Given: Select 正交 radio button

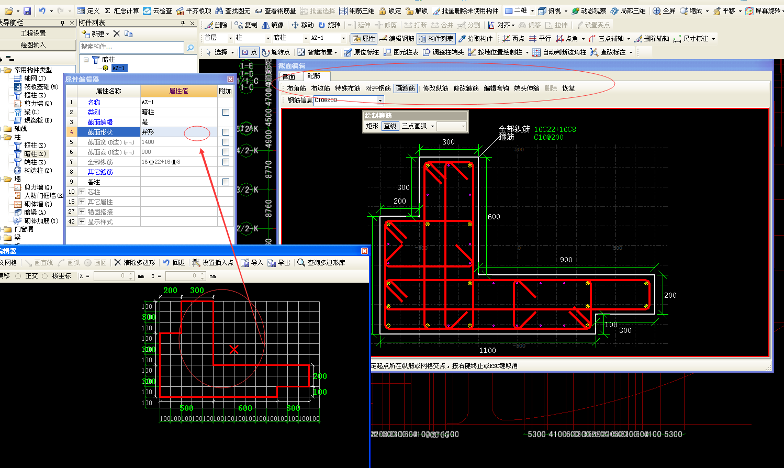Looking at the screenshot, I should [18, 276].
